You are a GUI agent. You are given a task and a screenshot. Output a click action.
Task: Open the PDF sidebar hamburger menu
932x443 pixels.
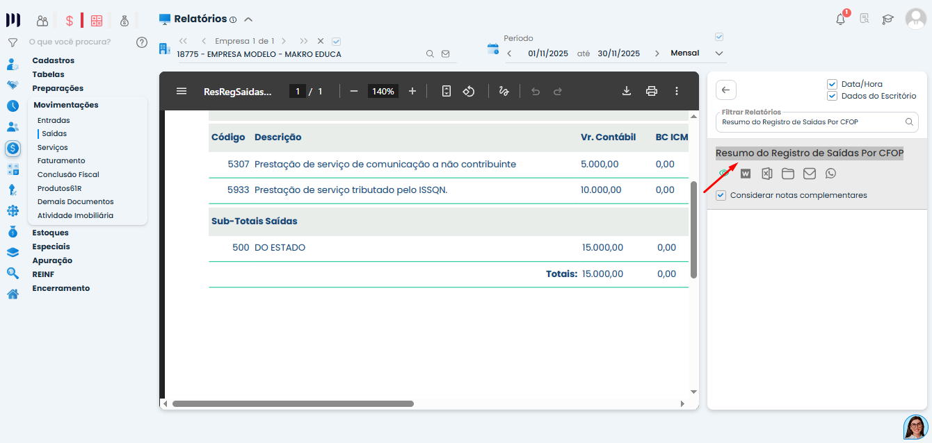[182, 91]
